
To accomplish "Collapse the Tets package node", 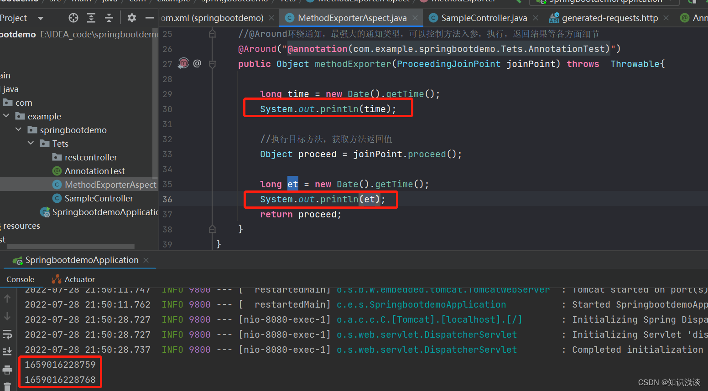I will 31,144.
